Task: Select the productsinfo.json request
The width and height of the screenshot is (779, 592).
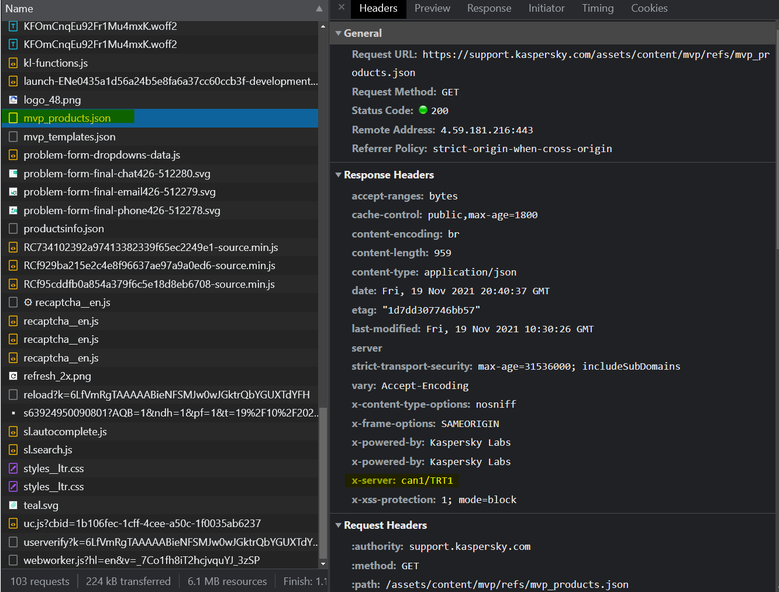Action: 64,229
